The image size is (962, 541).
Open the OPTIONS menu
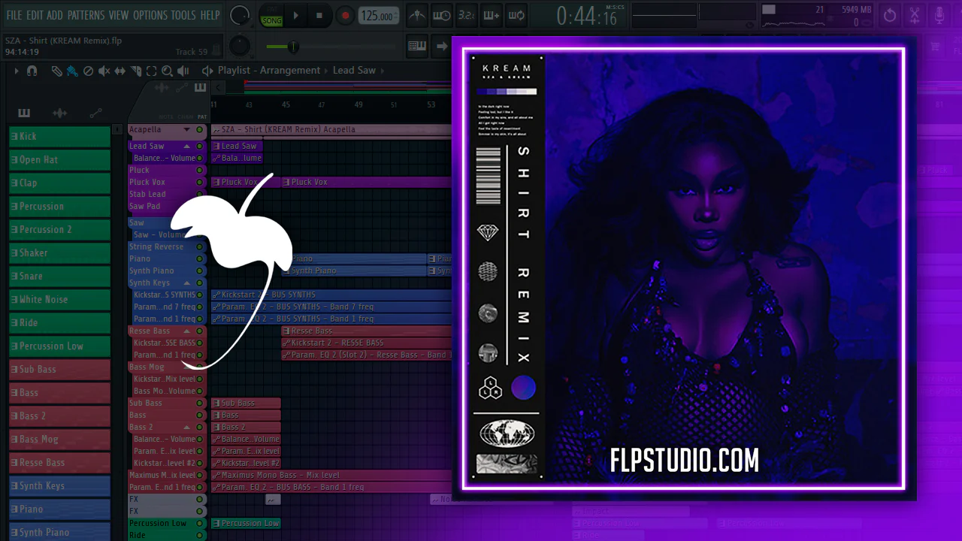[150, 15]
